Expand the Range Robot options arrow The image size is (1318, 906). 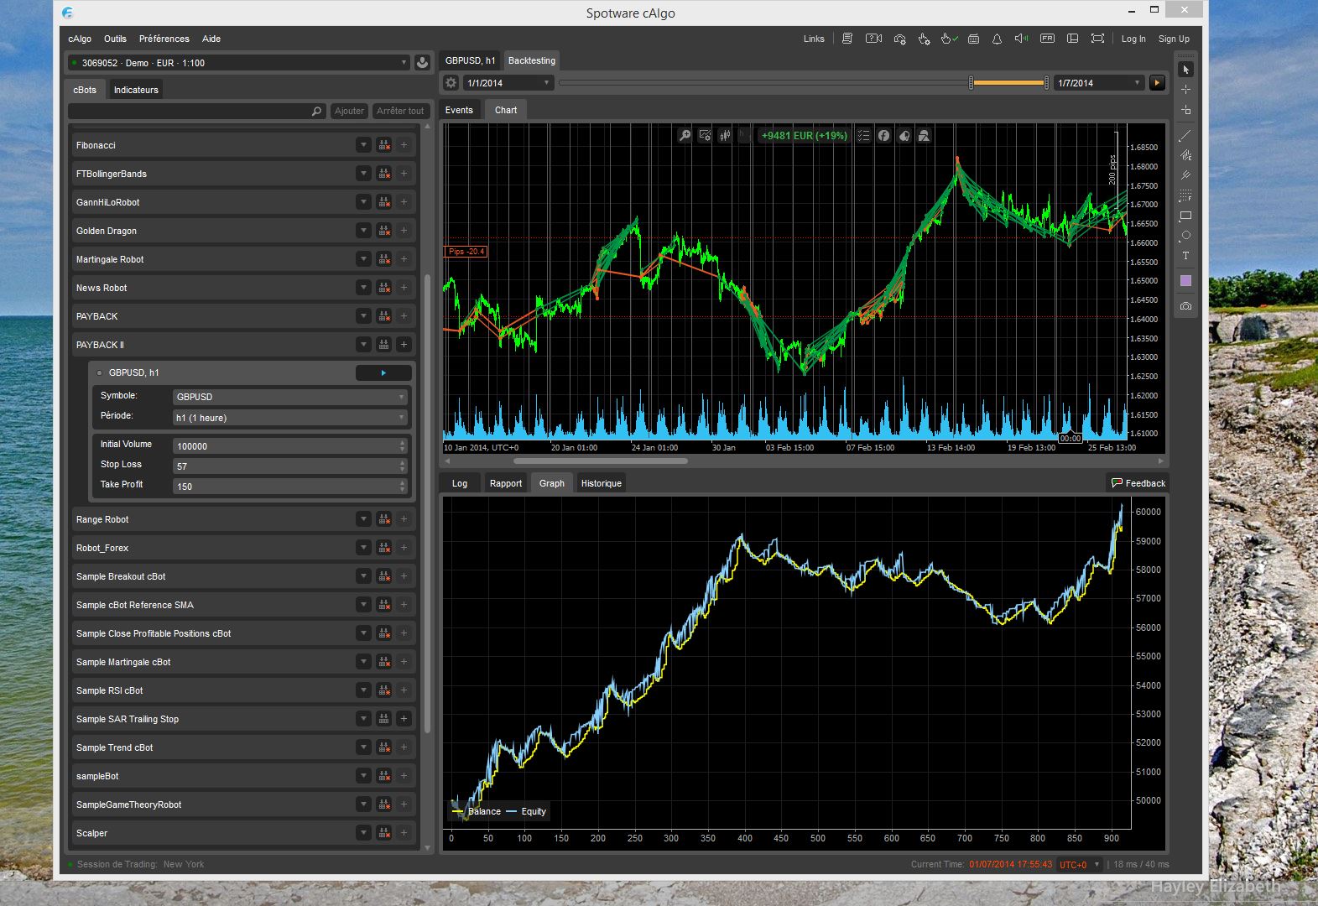pyautogui.click(x=363, y=519)
